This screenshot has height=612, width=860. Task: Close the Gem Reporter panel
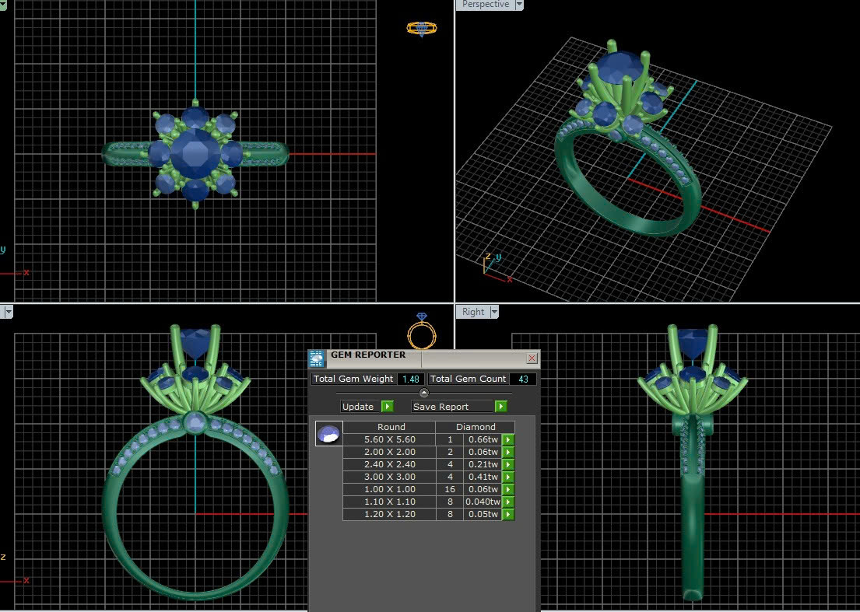(x=532, y=358)
